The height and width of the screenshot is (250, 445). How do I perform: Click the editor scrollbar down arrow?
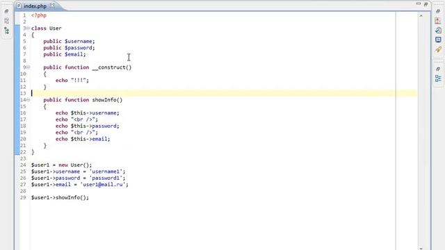tap(421, 249)
